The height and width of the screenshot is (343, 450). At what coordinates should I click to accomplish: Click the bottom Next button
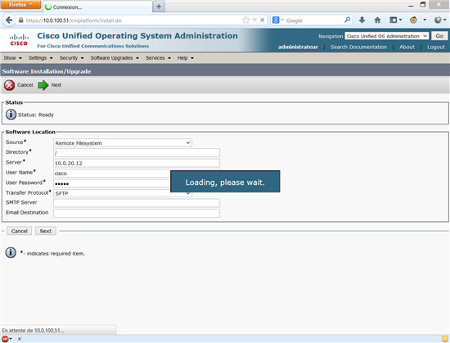click(x=46, y=231)
